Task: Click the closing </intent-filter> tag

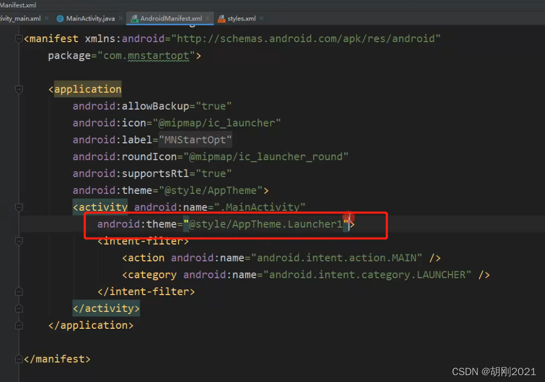Action: point(146,291)
